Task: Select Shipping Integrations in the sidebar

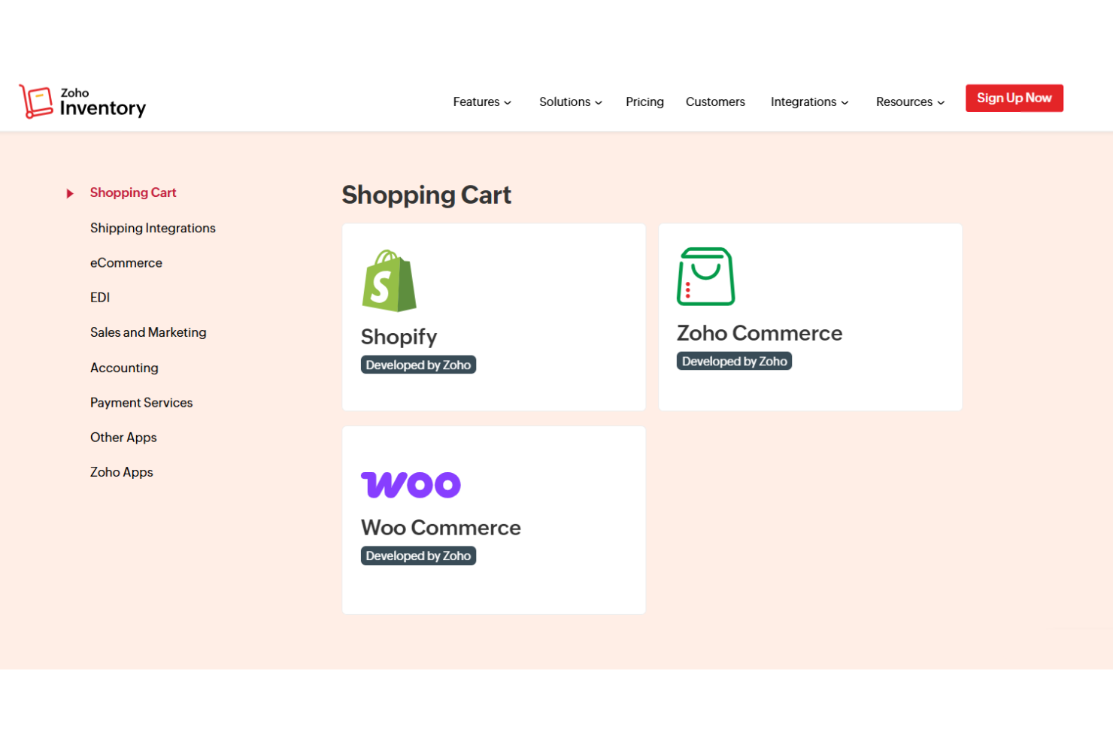Action: 153,228
